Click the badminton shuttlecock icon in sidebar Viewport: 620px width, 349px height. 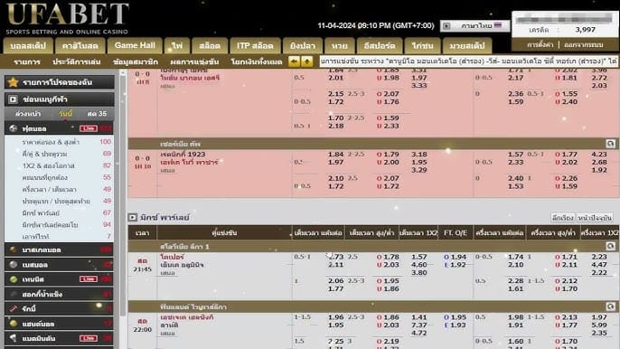point(13,338)
